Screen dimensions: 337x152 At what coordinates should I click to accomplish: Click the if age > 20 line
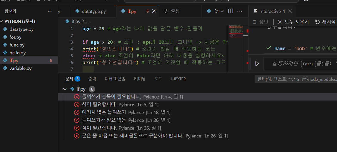(x=100, y=42)
